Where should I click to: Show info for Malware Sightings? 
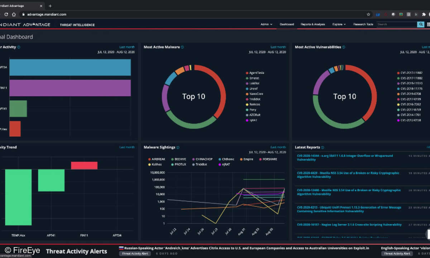178,147
